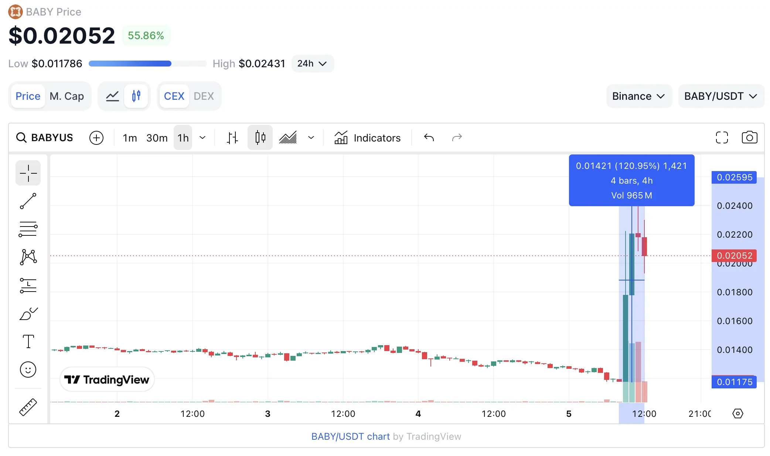
Task: Activate the ruler measure tool
Action: pyautogui.click(x=28, y=407)
